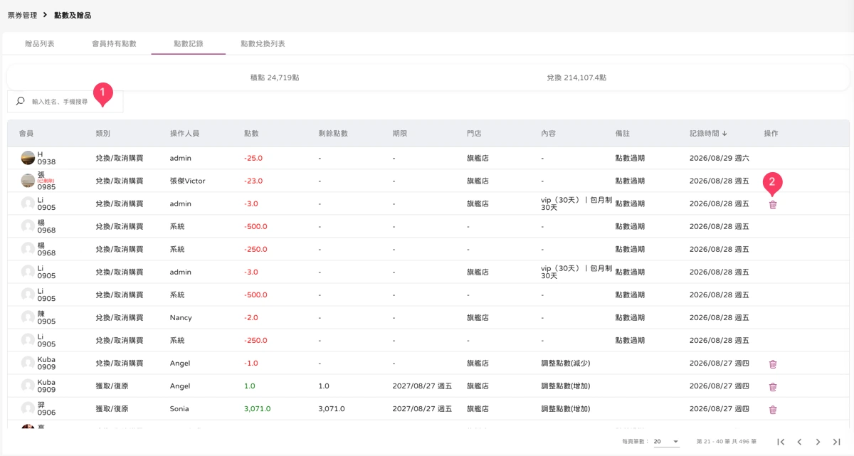This screenshot has width=854, height=456.
Task: Click the 點數 column header
Action: tap(251, 134)
